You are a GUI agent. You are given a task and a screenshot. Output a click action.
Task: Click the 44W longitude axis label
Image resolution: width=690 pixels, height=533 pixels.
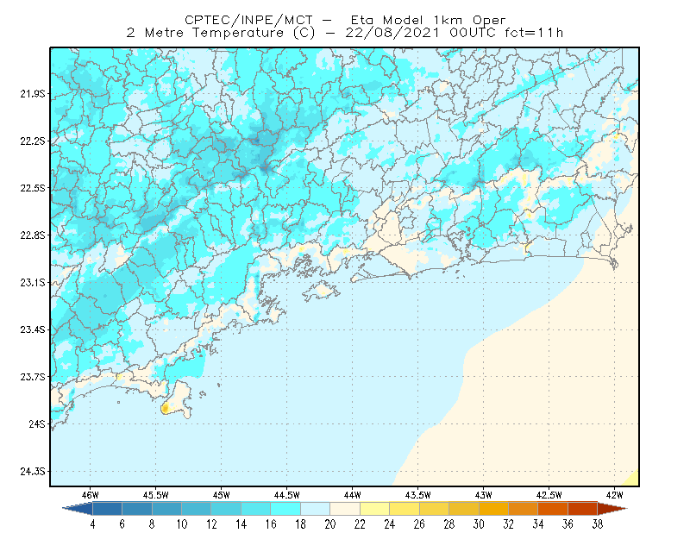[352, 495]
